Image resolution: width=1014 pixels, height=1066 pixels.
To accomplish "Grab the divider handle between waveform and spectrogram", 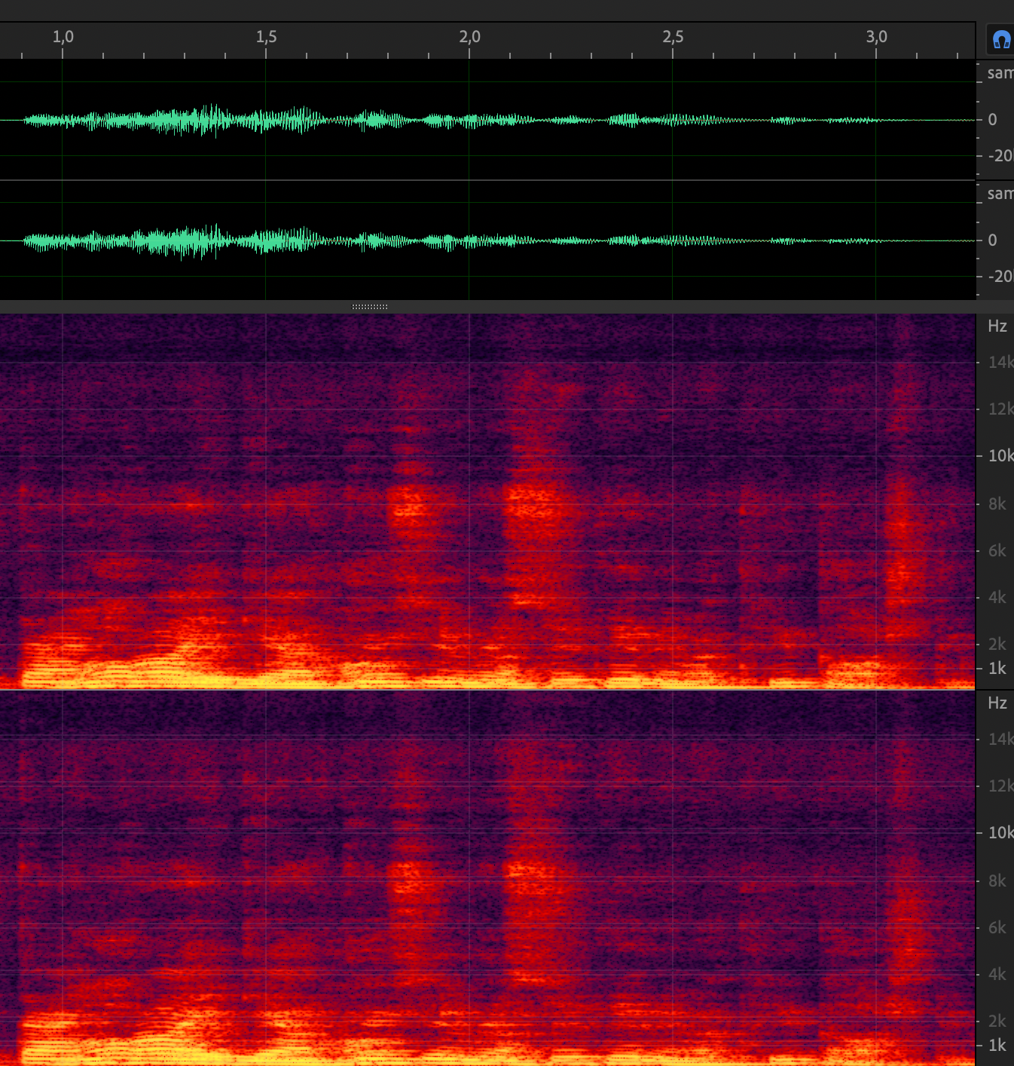I will pyautogui.click(x=370, y=307).
